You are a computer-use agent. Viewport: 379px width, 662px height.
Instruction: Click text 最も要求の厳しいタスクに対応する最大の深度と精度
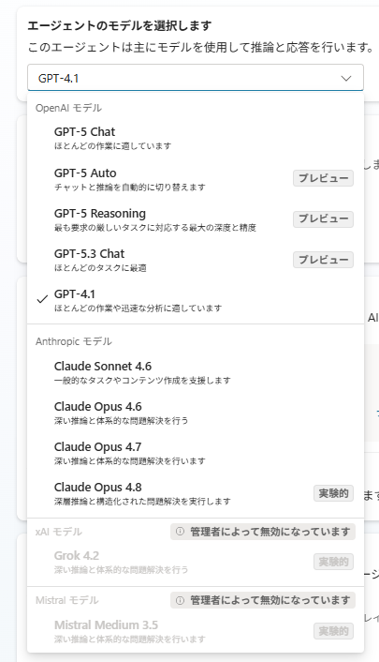[155, 228]
